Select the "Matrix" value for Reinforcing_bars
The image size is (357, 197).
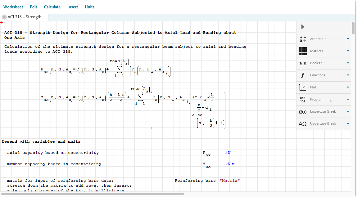point(229,181)
